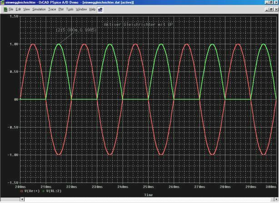Click the green diamond symbol of V(RL:2) legend
This screenshot has height=203, width=279.
click(44, 191)
